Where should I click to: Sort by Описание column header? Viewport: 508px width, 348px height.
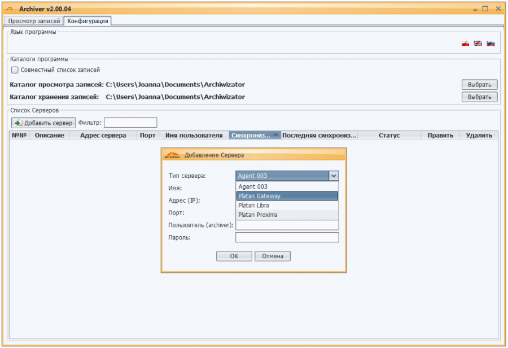[x=49, y=135]
